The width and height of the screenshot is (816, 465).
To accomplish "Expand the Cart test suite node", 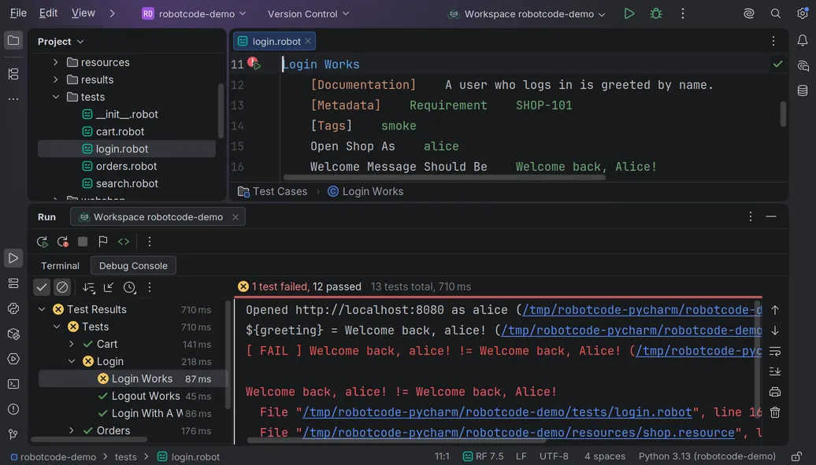I will point(72,344).
